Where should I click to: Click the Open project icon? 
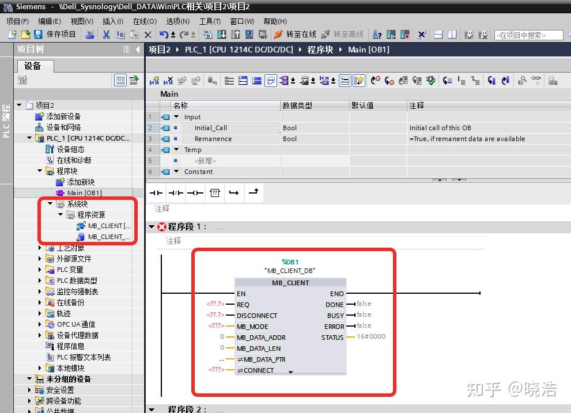pyautogui.click(x=25, y=34)
